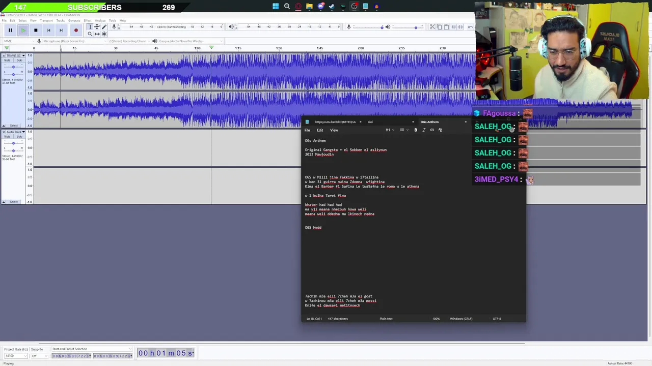Click the clear formatting icon in Notepad
This screenshot has width=652, height=366.
pos(440,130)
